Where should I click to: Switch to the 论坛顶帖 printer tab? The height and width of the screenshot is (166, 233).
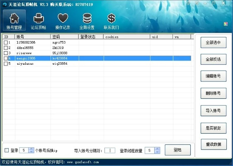click(x=39, y=21)
